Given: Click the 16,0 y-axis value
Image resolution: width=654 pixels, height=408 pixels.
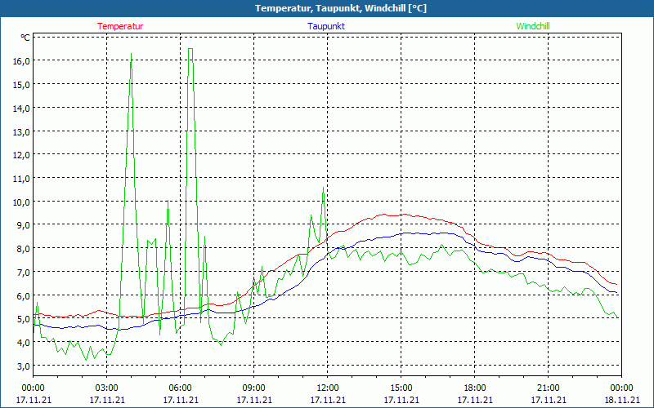Looking at the screenshot, I should pos(20,60).
